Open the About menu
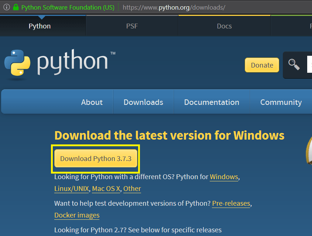The image size is (312, 236). coord(92,102)
